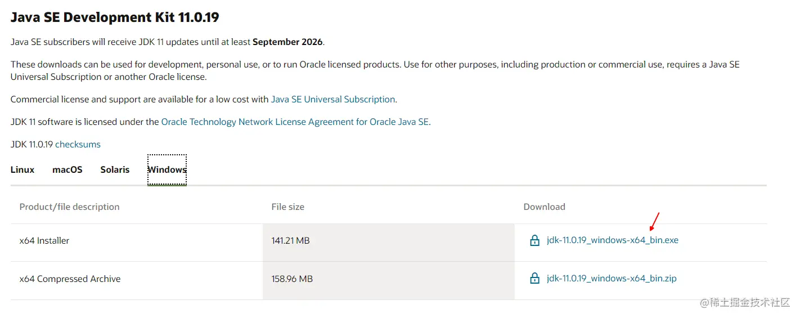Download jdk-11.0.19_windows-x64_bin.exe
Viewport: 800px width, 318px height.
[x=613, y=240]
